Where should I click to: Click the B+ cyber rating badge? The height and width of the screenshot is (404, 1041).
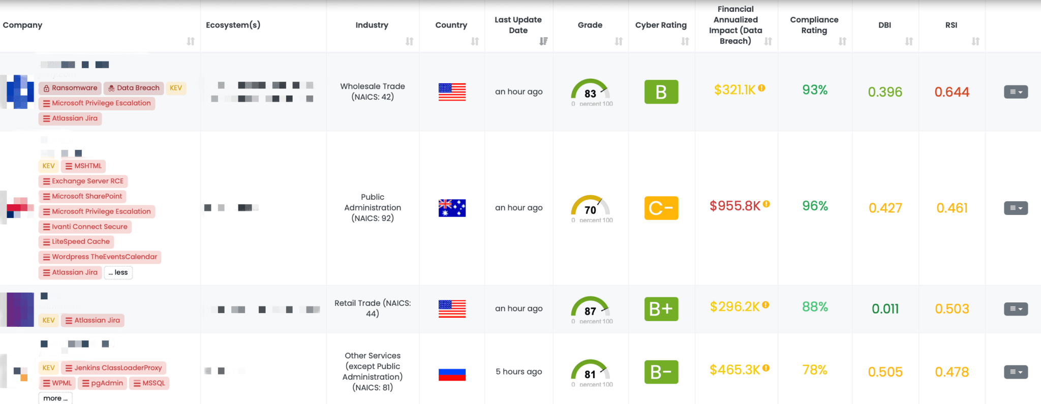[661, 308]
